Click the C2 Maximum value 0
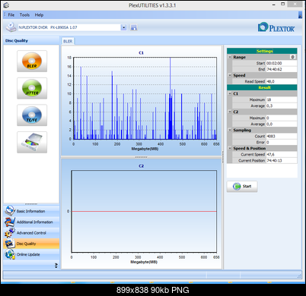The height and width of the screenshot is (296, 306). 281,118
